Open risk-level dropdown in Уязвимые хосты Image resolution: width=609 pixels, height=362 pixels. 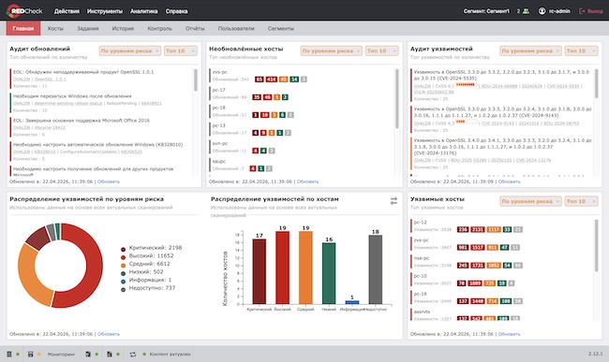530,201
